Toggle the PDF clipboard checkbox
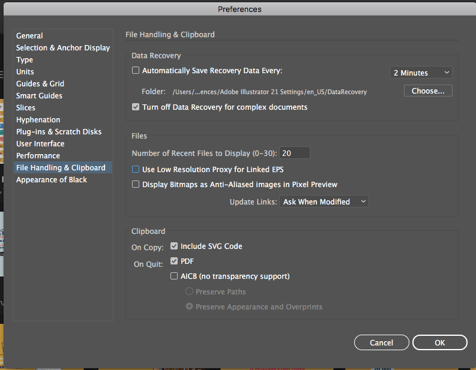 click(x=174, y=261)
